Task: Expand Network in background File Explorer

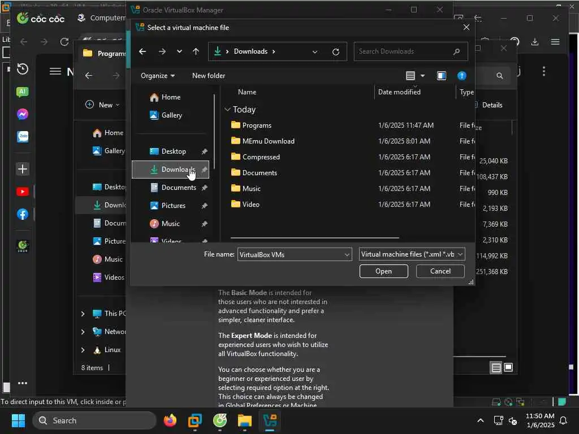Action: tap(83, 332)
